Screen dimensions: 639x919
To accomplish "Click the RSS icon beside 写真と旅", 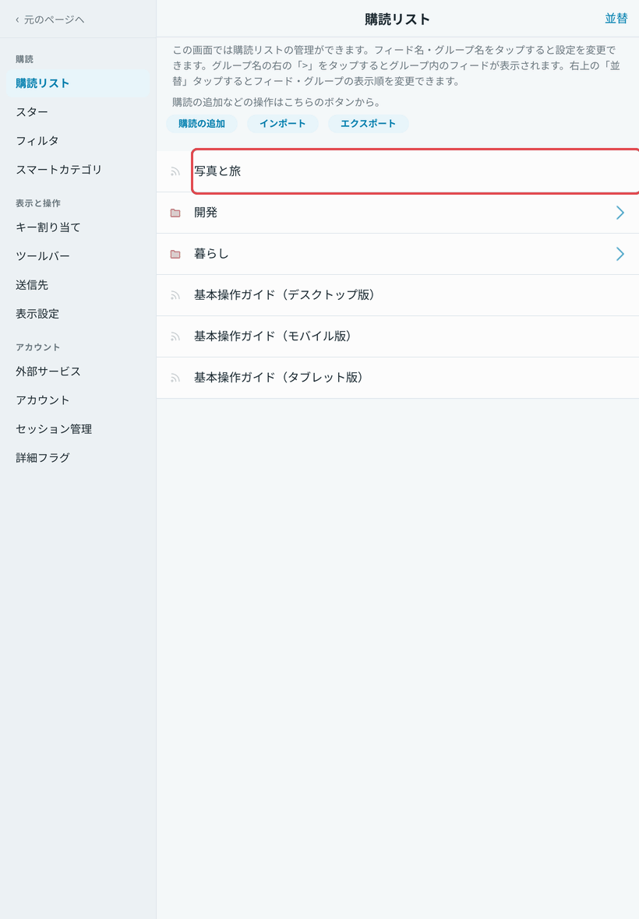I will [175, 171].
